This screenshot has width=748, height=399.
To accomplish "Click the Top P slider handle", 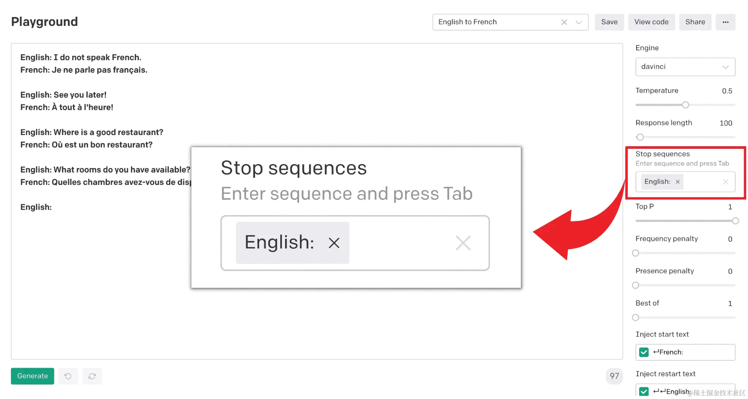I will pyautogui.click(x=735, y=221).
